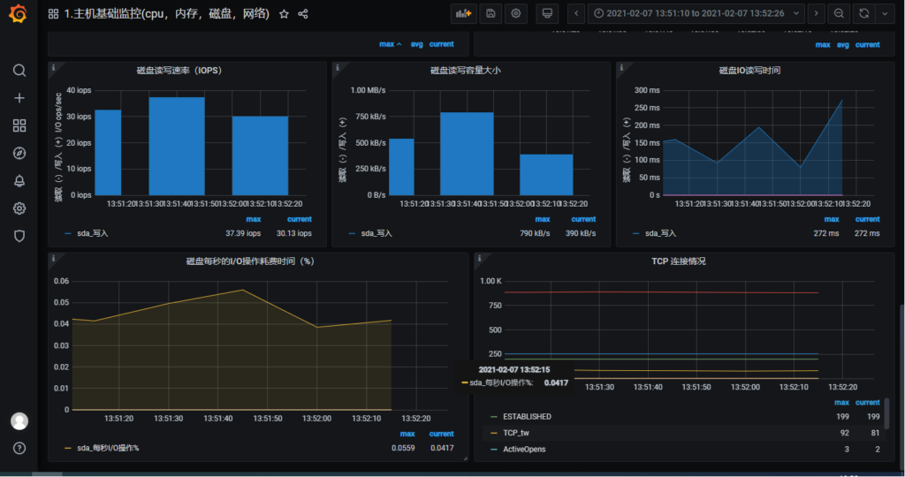Sort top-left legend by current column

442,44
